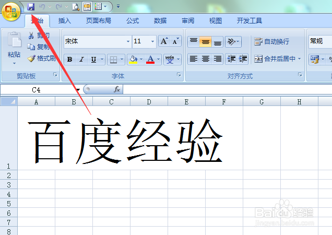Expand the 粘贴 paste options arrow
The width and height of the screenshot is (332, 235).
(x=14, y=63)
